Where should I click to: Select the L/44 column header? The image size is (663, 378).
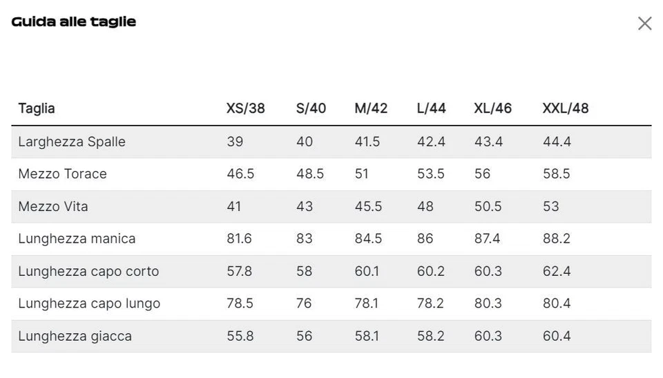coord(431,108)
